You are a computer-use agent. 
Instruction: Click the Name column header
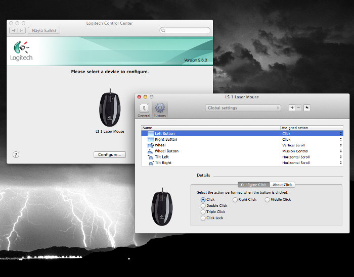point(211,128)
